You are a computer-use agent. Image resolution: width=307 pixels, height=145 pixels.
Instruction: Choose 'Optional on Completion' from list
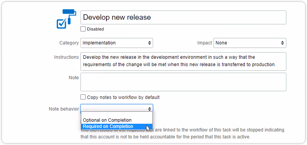tap(117, 120)
